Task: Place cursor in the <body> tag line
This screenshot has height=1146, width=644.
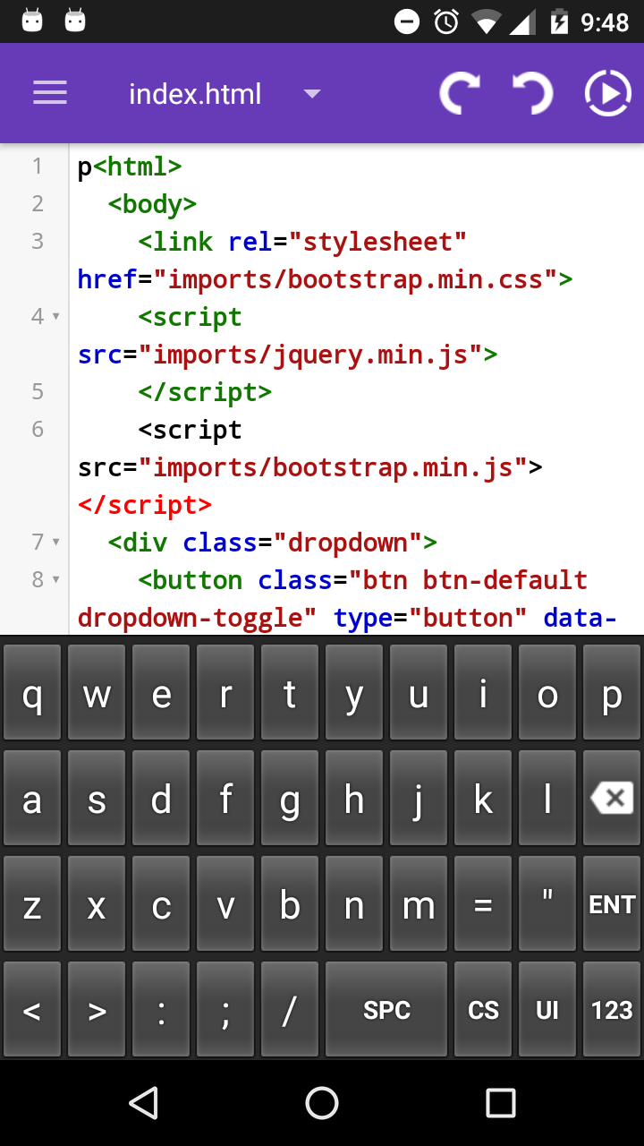Action: click(x=152, y=204)
